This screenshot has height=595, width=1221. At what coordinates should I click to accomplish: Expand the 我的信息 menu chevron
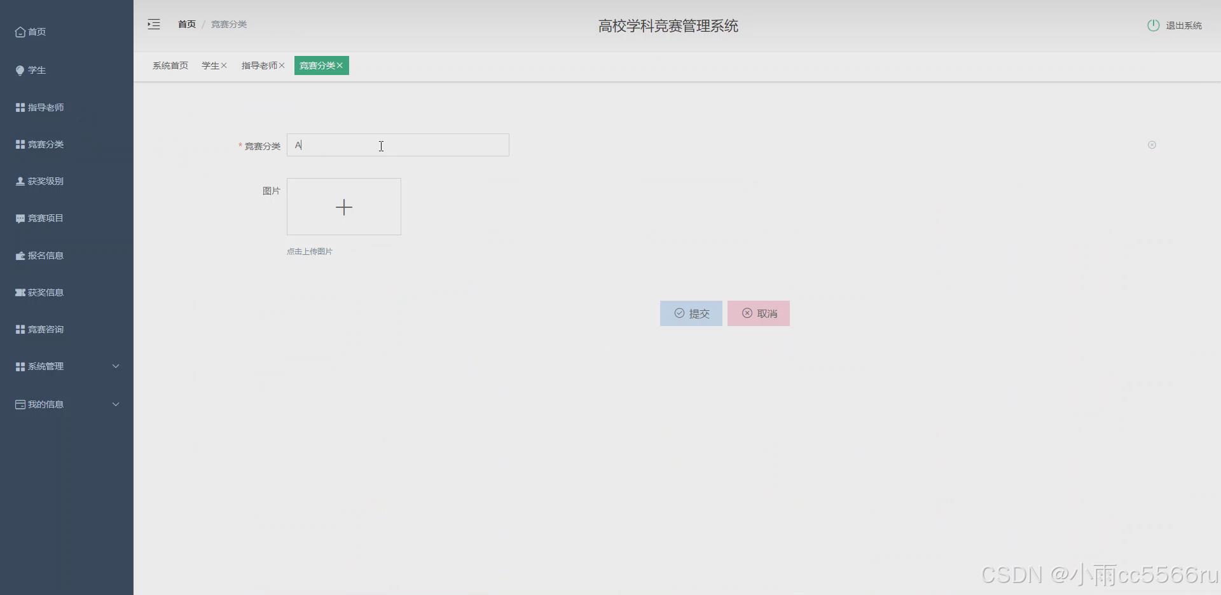pos(116,404)
